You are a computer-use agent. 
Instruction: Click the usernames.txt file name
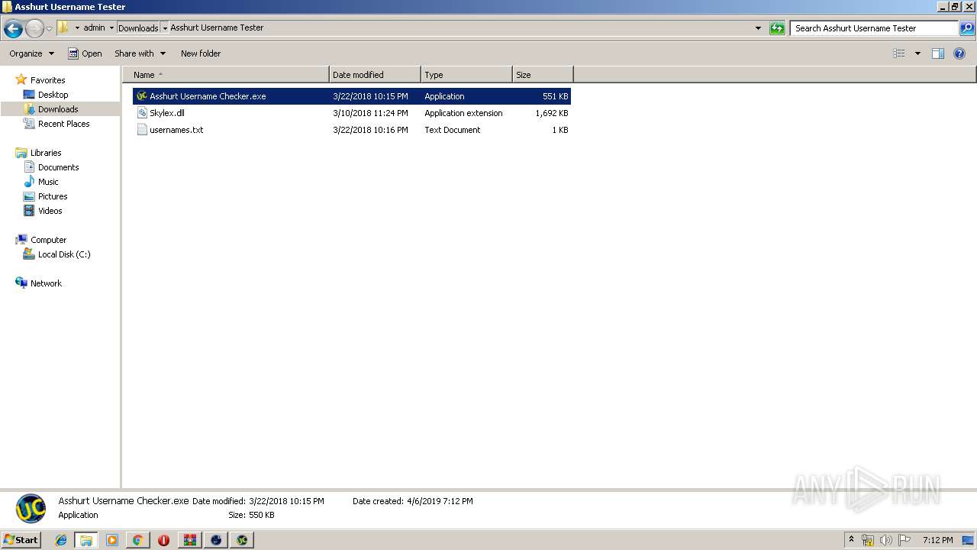coord(176,130)
